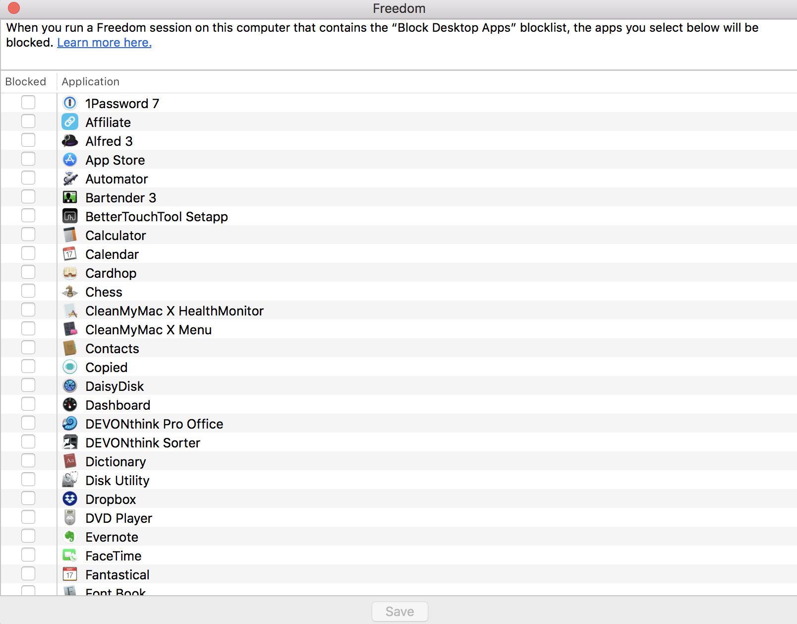Toggle the Automator blocked checkbox
Screen dimensions: 797x624
pyautogui.click(x=28, y=178)
